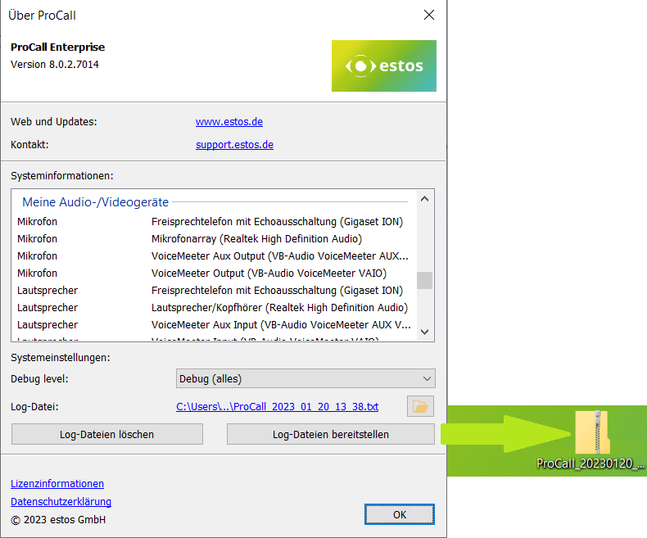Viewport: 647px width, 538px height.
Task: Open the Datenschutzerklärung link
Action: pos(61,502)
